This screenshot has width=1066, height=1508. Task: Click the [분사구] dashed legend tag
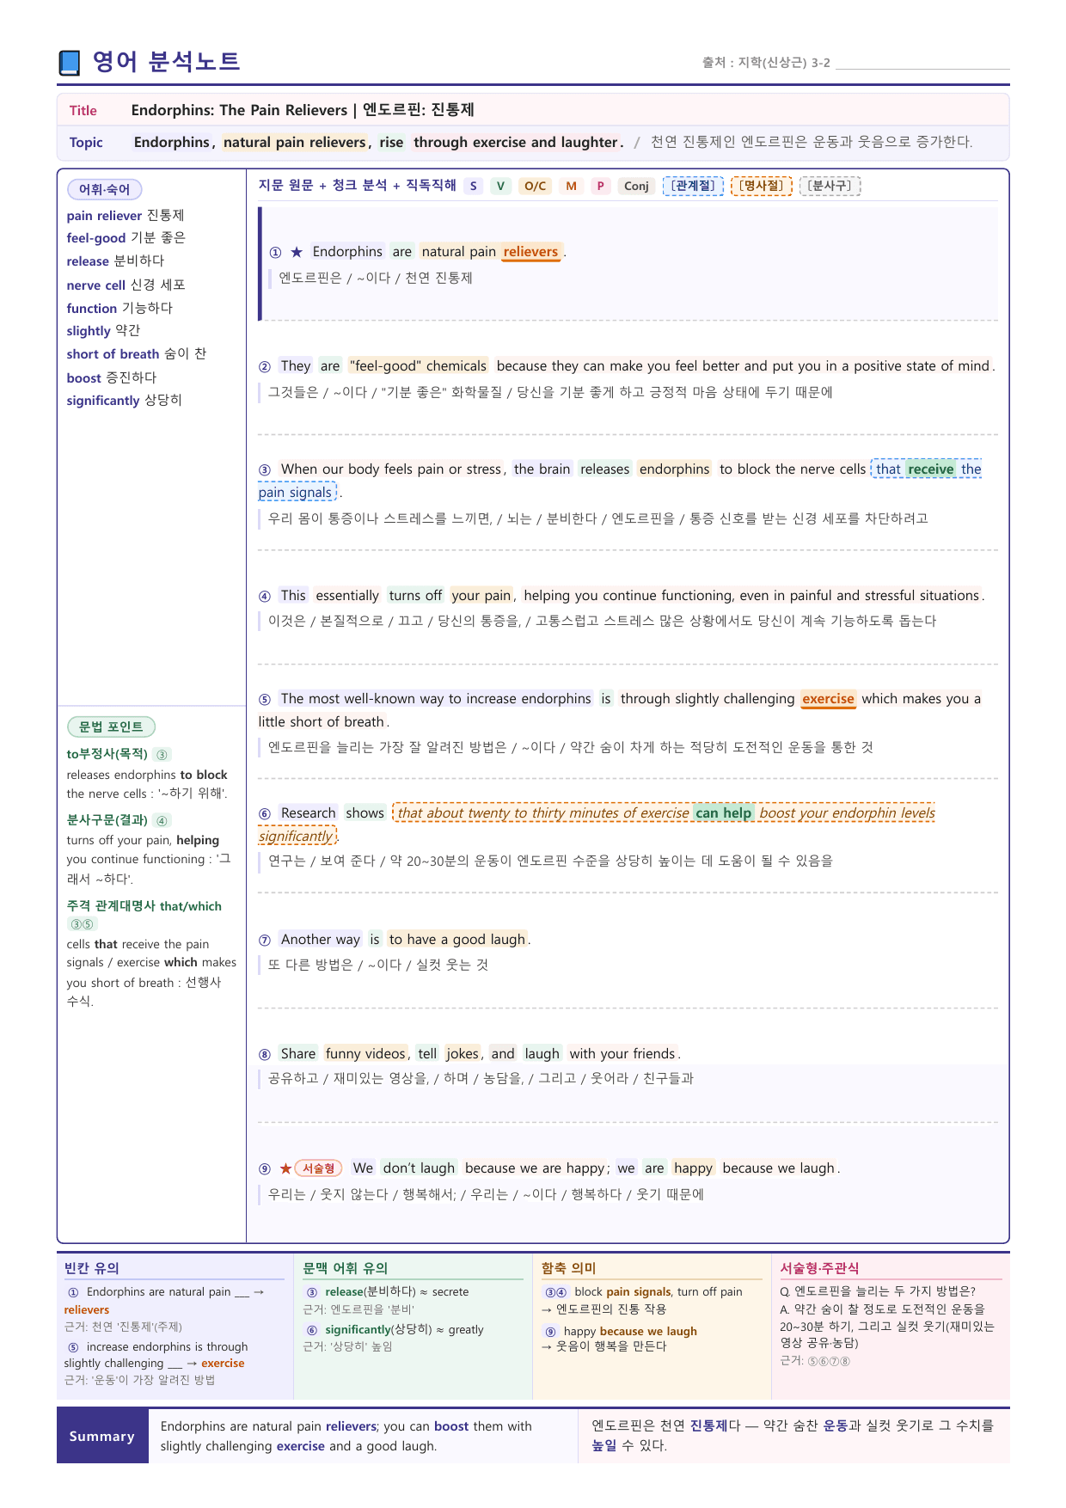(830, 186)
